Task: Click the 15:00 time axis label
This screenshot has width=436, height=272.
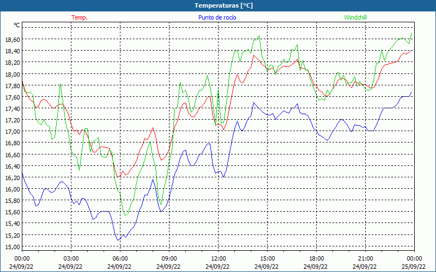Action: 267,259
